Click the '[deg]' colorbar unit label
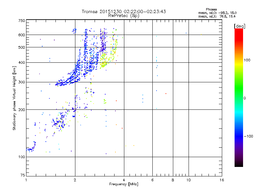Image resolution: width=261 pixels, height=196 pixels. click(239, 26)
